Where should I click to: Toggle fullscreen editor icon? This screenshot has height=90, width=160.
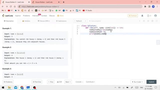pyautogui.click(x=157, y=21)
